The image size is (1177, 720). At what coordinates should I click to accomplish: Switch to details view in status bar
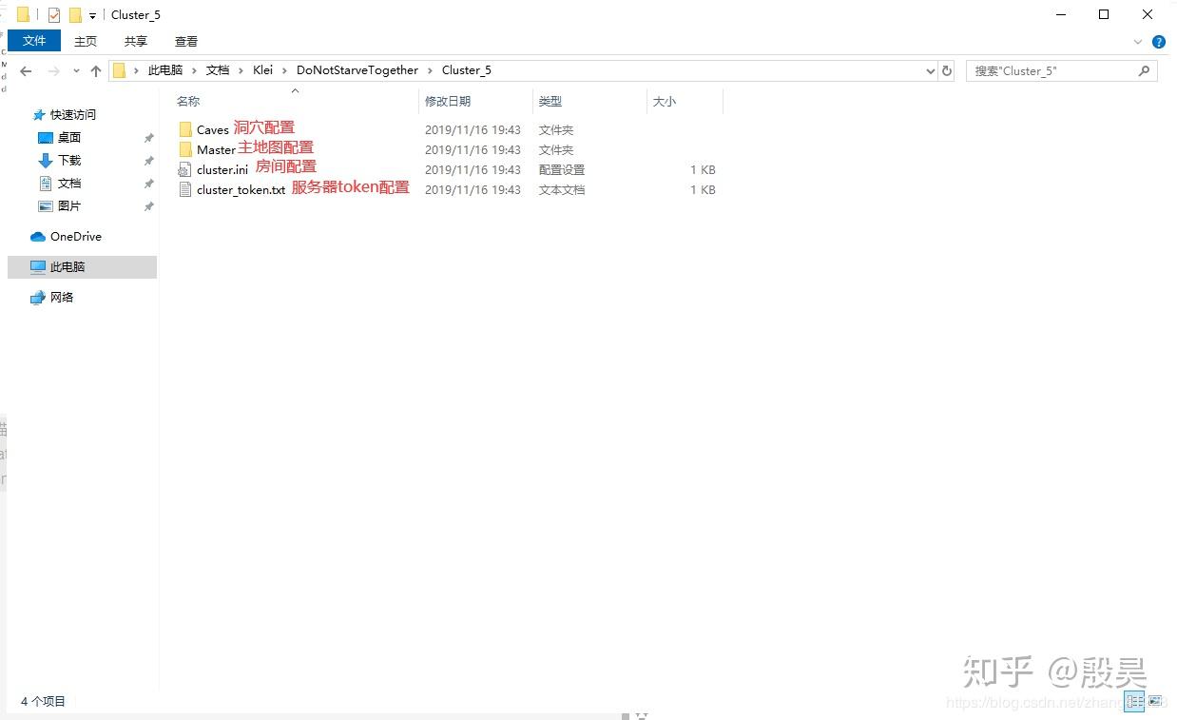click(1134, 702)
